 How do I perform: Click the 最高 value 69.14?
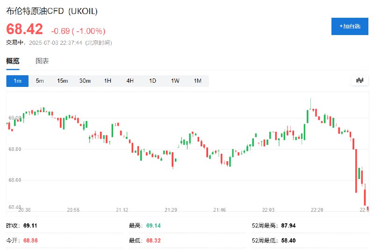point(153,226)
